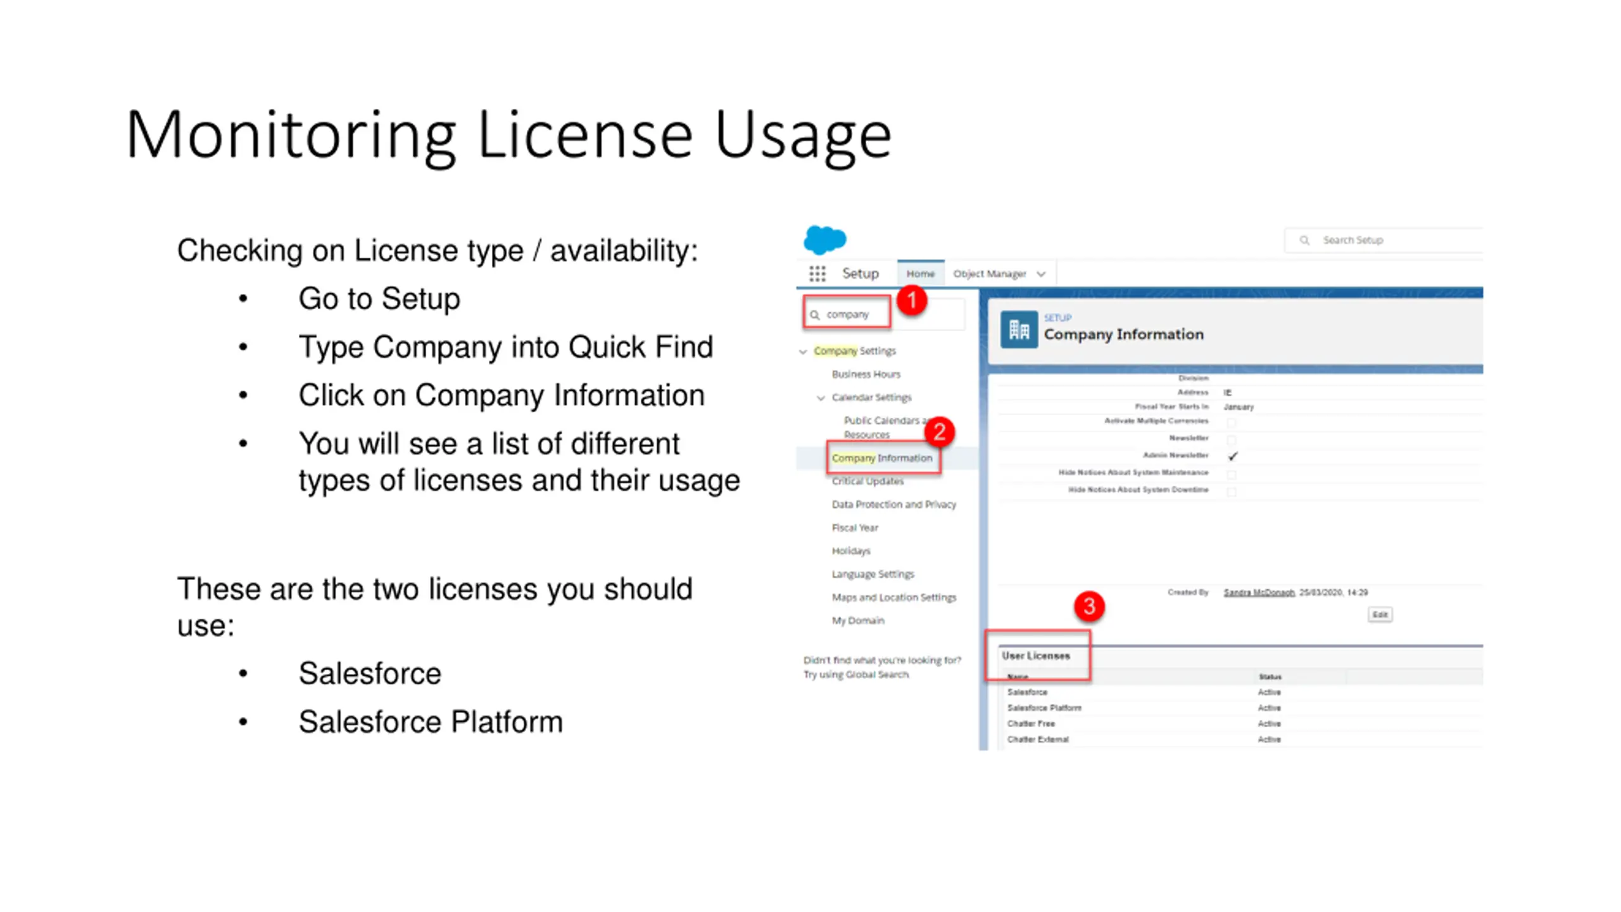The height and width of the screenshot is (912, 1621).
Task: Toggle Hide Notices About System Maintenance checkbox
Action: click(1231, 474)
